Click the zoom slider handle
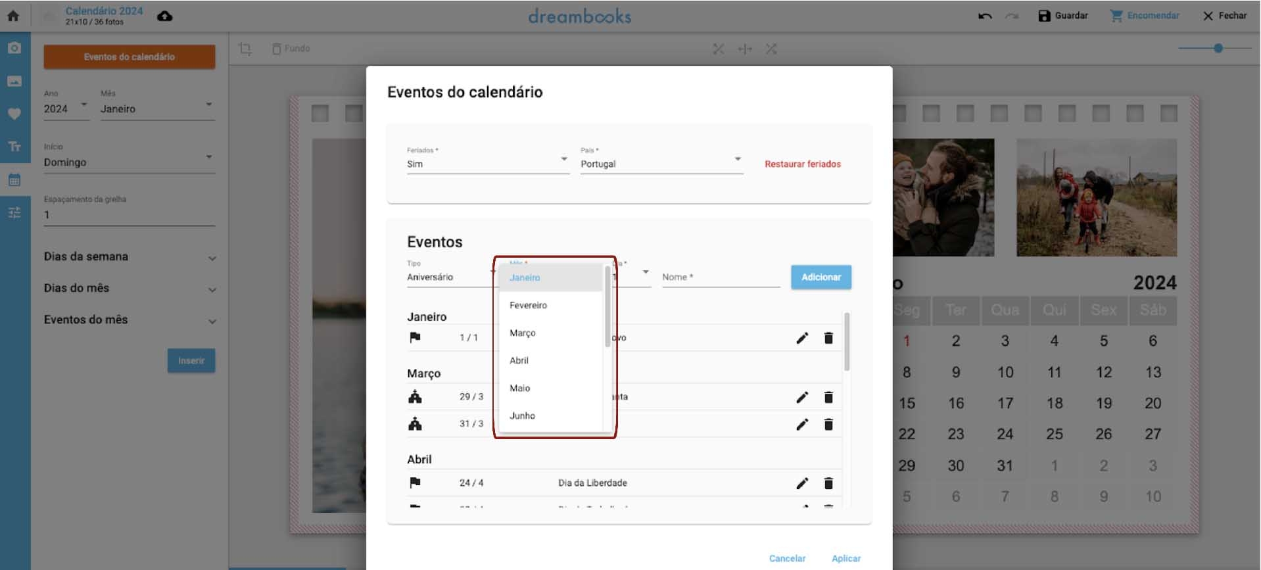The width and height of the screenshot is (1261, 570). 1218,48
